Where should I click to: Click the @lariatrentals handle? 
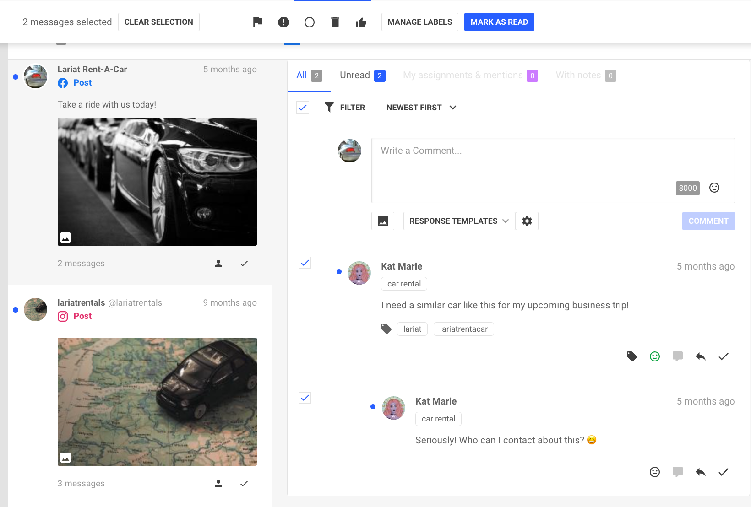(x=135, y=303)
